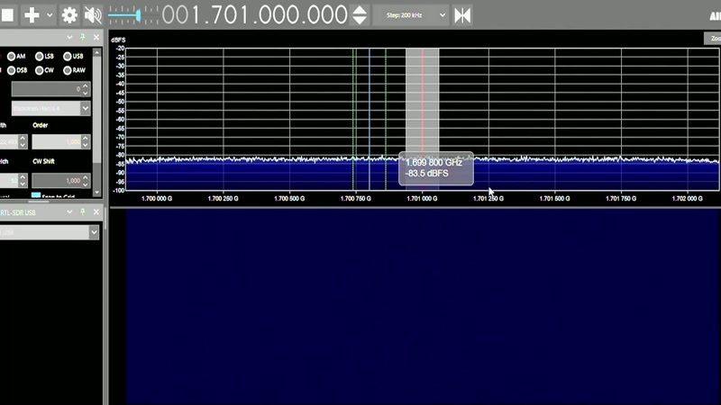Open the Step: 200 kHz dropdown
This screenshot has width=721, height=405.
(410, 15)
